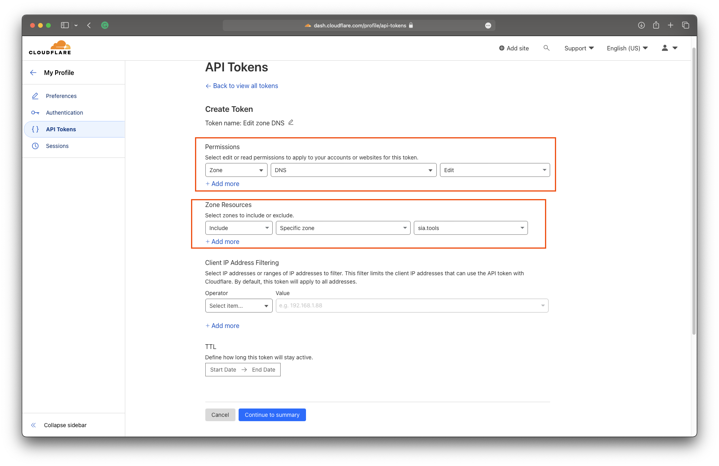The height and width of the screenshot is (466, 719).
Task: Open the Zone permission type dropdown
Action: click(x=236, y=170)
